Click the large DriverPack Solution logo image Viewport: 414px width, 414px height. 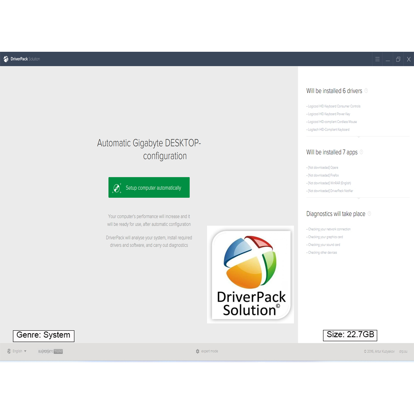click(250, 275)
